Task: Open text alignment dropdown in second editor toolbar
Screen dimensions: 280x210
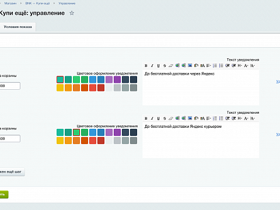Action: click(209, 118)
